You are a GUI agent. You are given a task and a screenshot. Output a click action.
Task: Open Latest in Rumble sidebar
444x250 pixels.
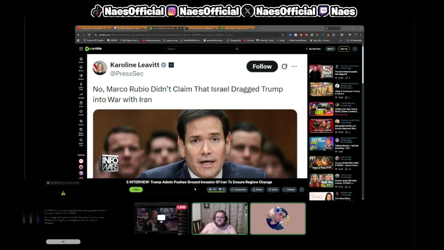(x=81, y=112)
